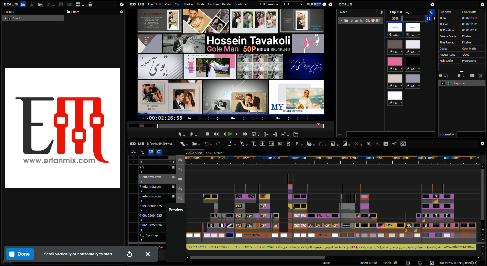Screen dimensions: 487x266
Task: Click the search magnifier next to Clip List
Action: pyautogui.click(x=407, y=12)
